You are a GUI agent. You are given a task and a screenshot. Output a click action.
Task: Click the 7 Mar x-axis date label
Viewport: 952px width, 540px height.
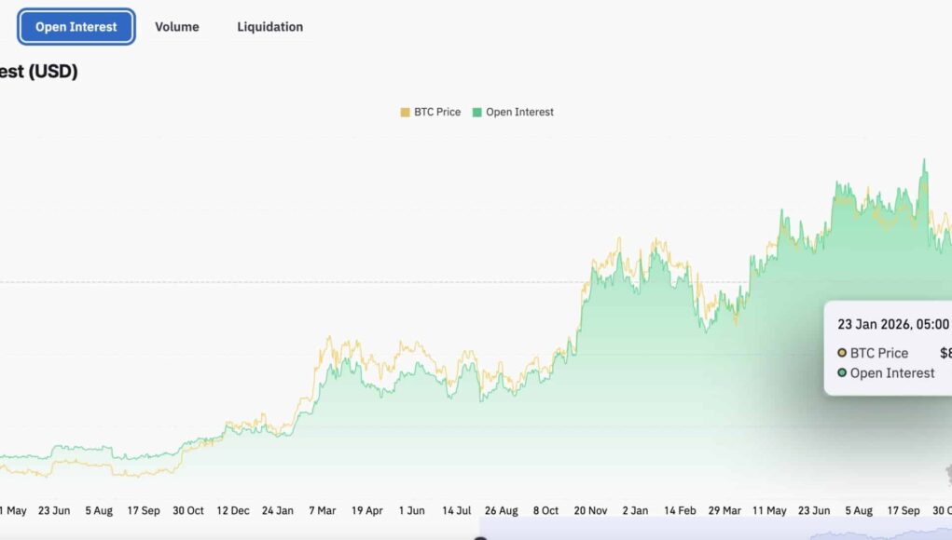click(x=322, y=510)
